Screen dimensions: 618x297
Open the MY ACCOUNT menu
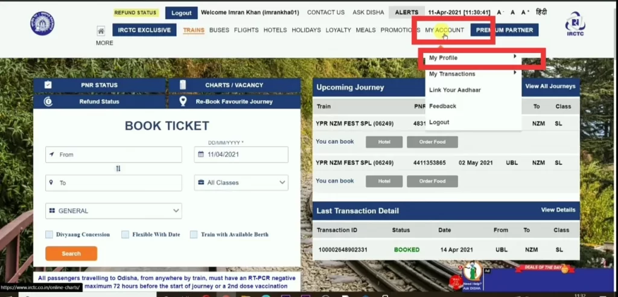444,30
